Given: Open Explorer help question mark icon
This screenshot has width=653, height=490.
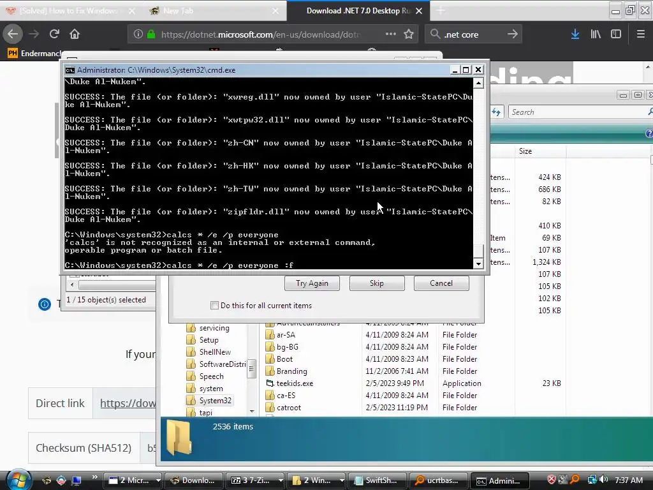Looking at the screenshot, I should (x=649, y=133).
